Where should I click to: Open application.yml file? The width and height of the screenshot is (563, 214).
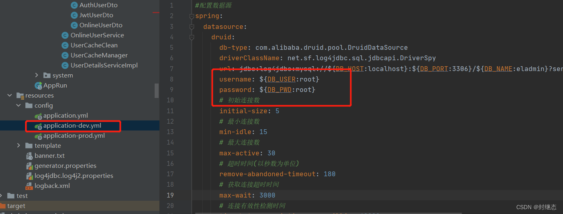point(65,116)
